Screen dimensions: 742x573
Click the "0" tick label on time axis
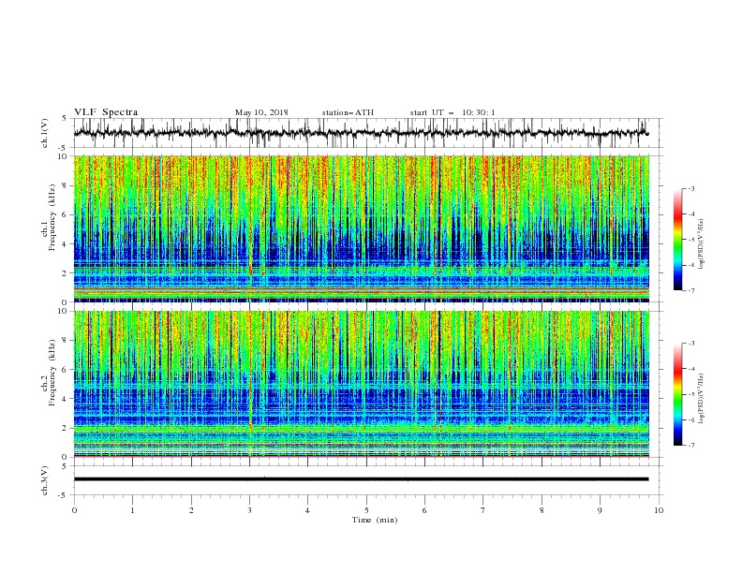(x=74, y=510)
